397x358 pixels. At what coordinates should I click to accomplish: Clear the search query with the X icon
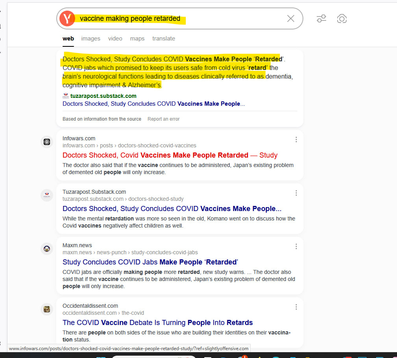point(291,18)
